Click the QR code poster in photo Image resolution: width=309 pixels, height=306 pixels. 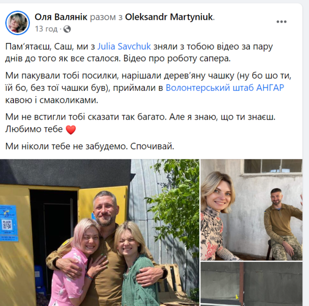click(x=8, y=223)
